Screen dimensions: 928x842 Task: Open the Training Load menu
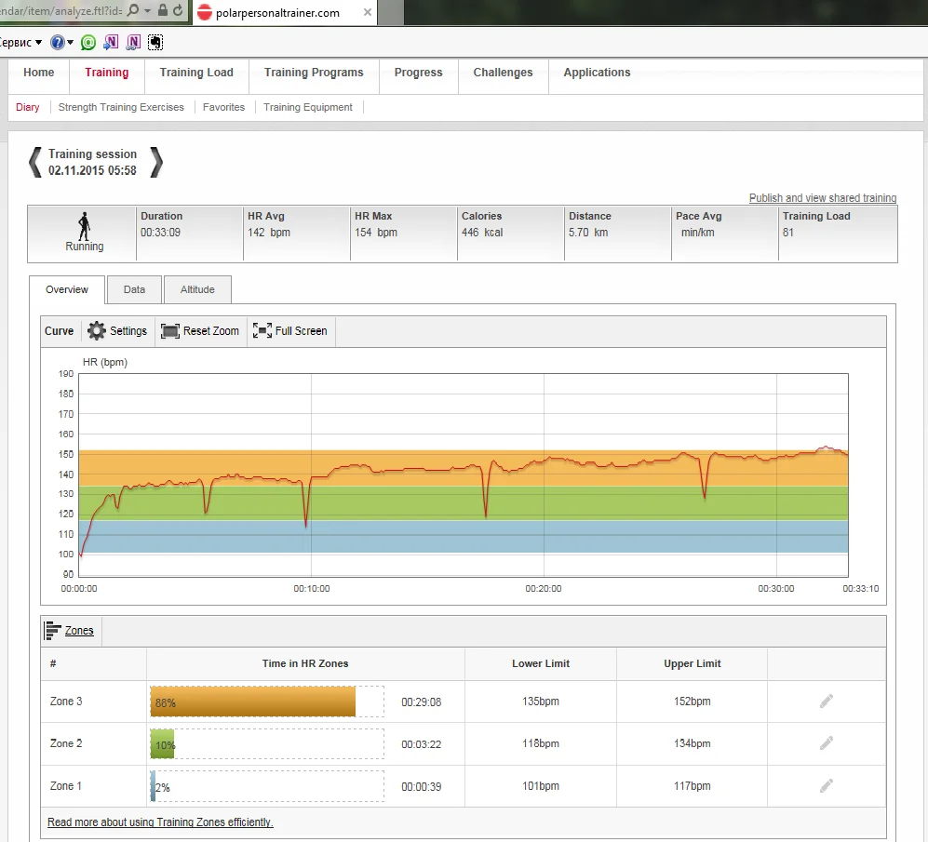(x=196, y=73)
